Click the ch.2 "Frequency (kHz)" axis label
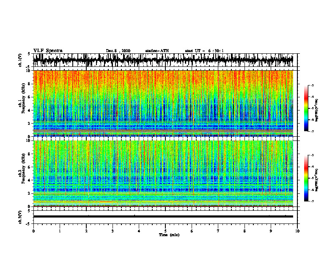Viewport: 335px width, 259px height. [23, 168]
